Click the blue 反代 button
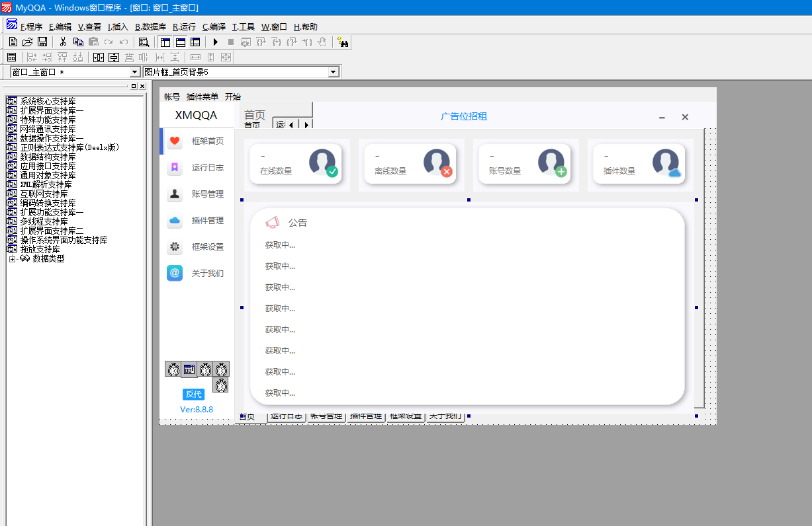Image resolution: width=812 pixels, height=526 pixels. [x=193, y=394]
